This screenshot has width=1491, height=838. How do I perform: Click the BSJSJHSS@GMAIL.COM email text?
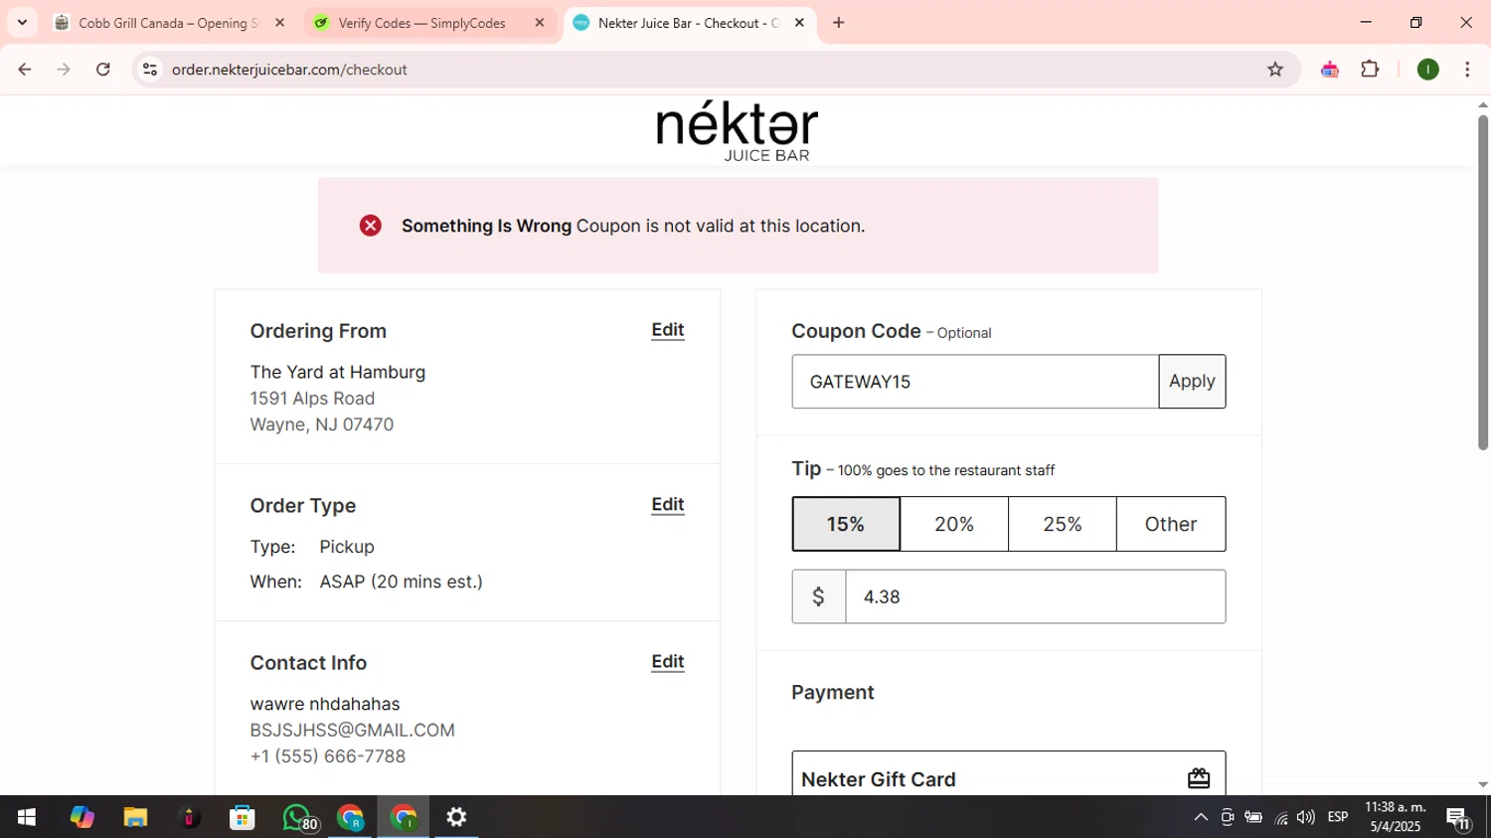point(352,730)
